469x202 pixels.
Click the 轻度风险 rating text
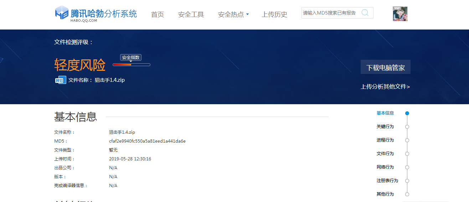click(x=80, y=65)
